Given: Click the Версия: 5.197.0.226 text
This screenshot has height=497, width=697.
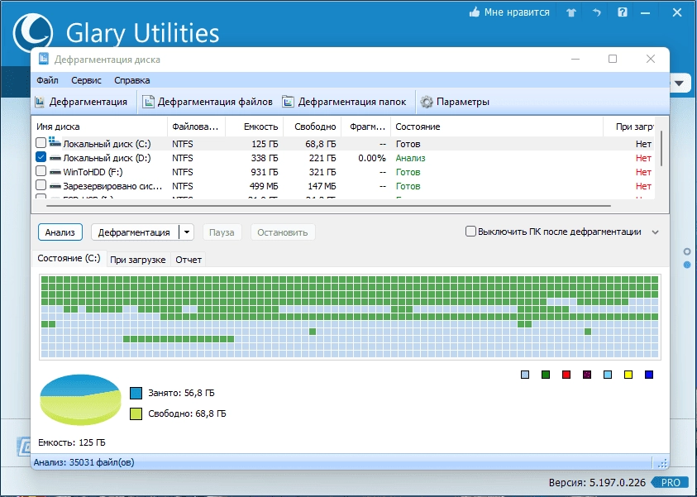Looking at the screenshot, I should [x=597, y=483].
